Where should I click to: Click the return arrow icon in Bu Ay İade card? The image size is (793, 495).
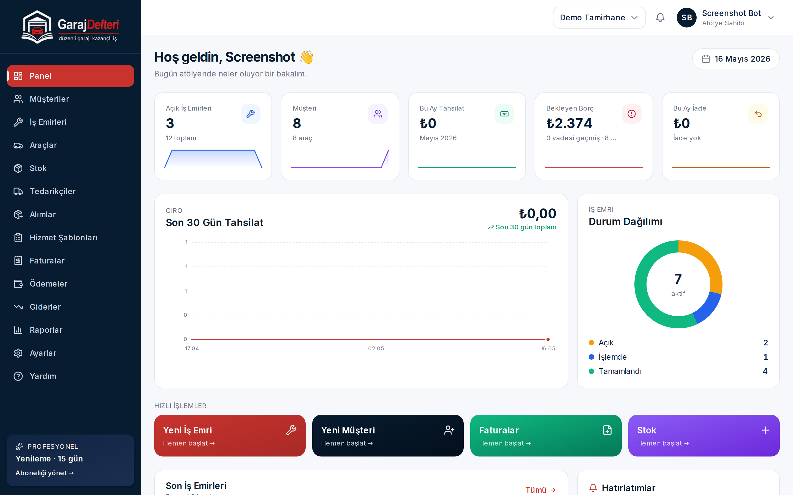point(758,114)
